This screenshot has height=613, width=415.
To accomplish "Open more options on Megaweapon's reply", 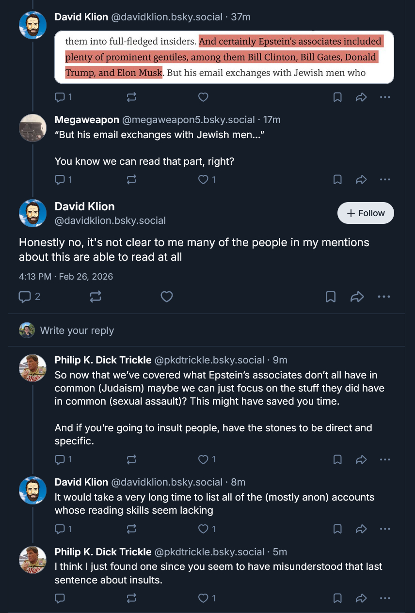I will click(385, 180).
